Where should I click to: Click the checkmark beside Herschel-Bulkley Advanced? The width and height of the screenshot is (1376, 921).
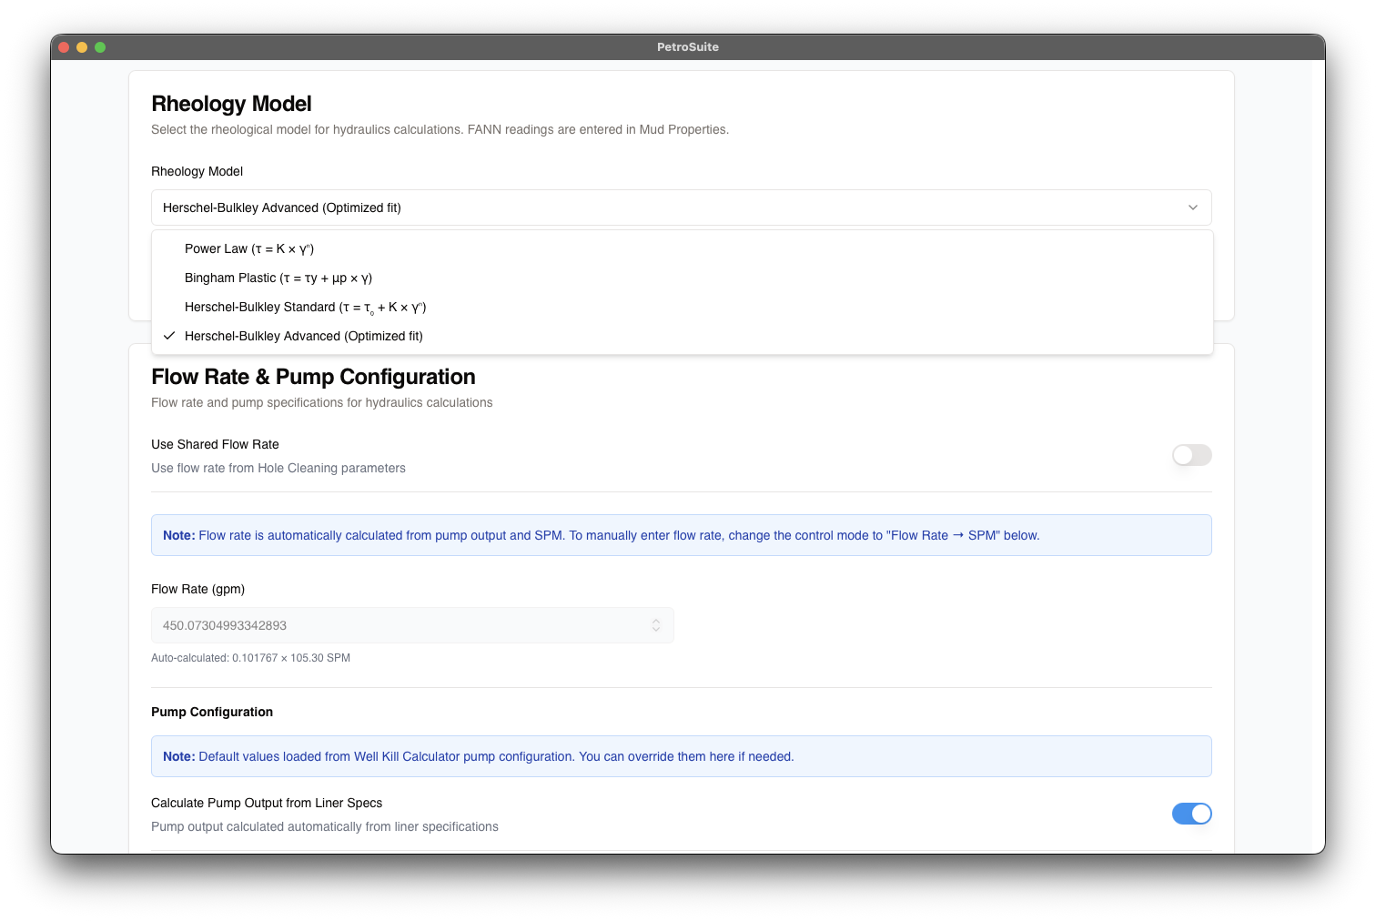(169, 336)
